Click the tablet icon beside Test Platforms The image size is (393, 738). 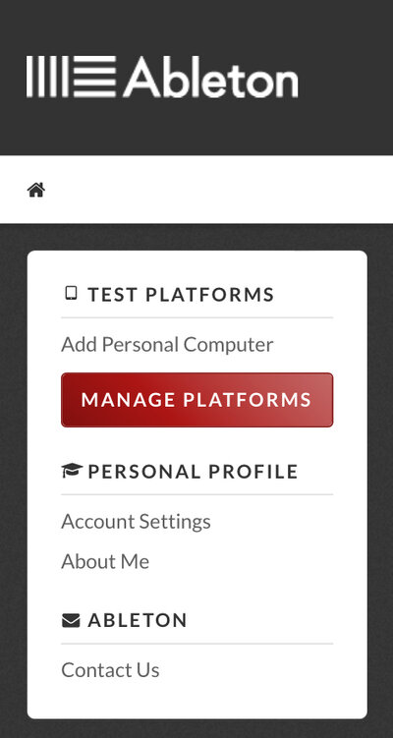(71, 293)
